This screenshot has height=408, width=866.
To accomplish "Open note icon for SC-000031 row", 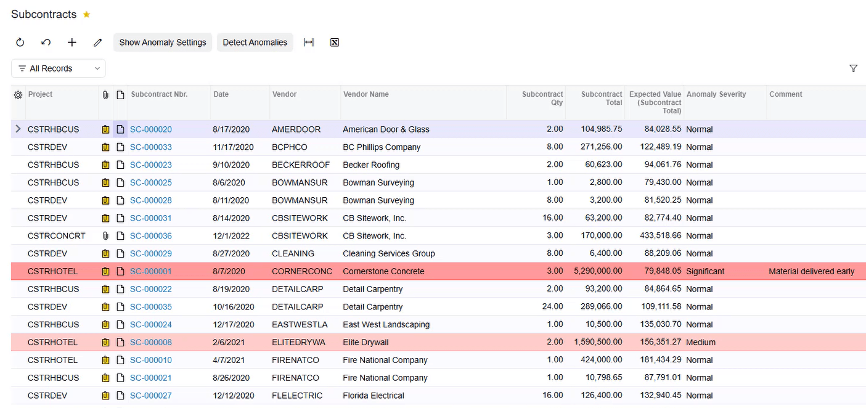I will [x=120, y=218].
